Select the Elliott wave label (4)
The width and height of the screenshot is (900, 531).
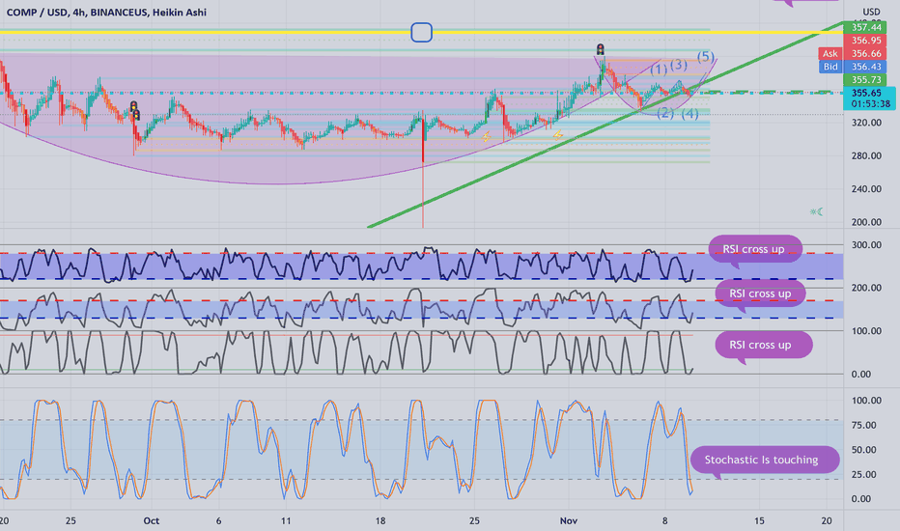tap(689, 114)
